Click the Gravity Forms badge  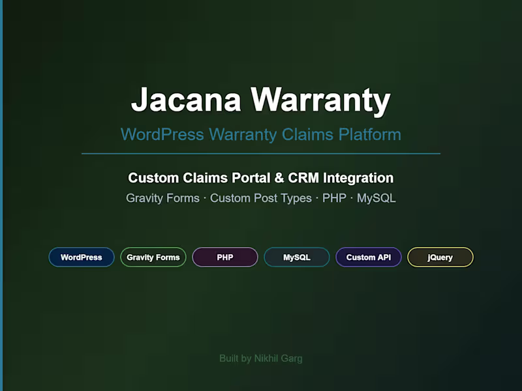tap(153, 257)
